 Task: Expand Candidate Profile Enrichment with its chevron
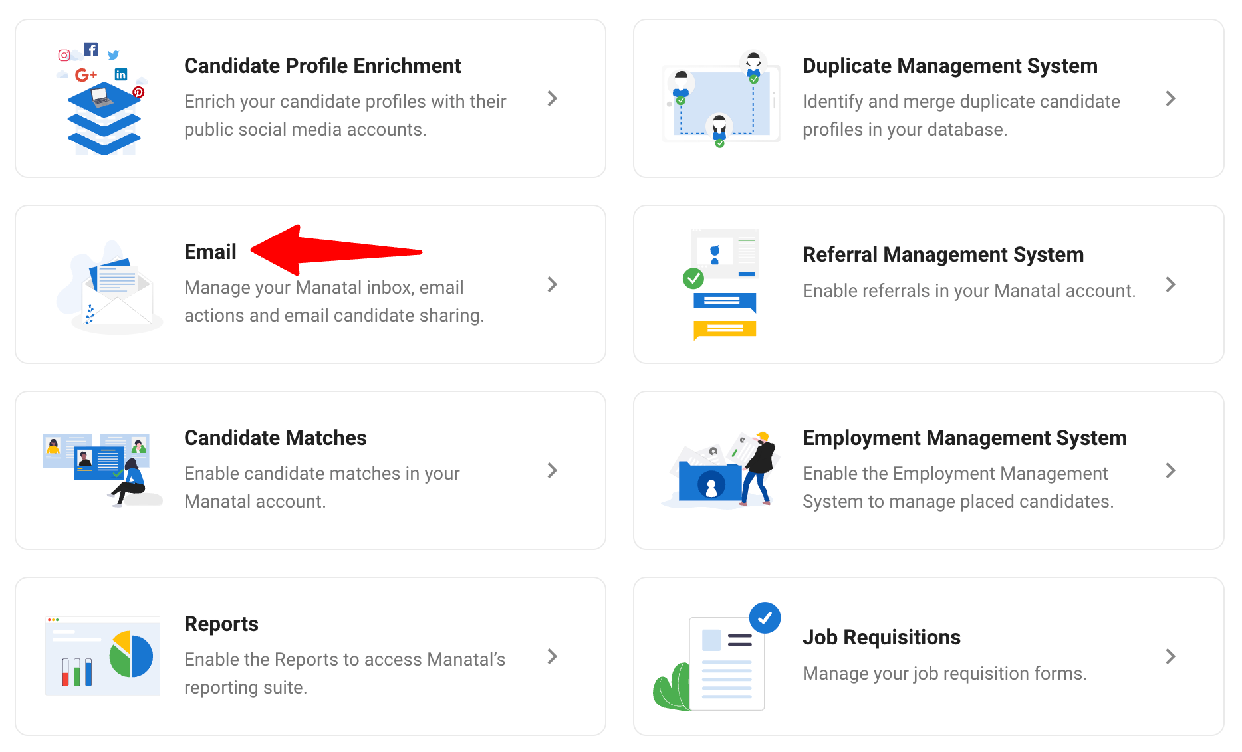click(x=552, y=98)
